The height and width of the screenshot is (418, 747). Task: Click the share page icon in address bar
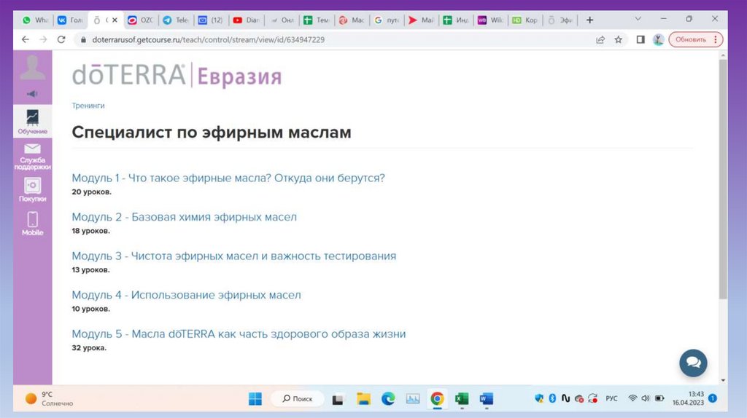point(600,39)
